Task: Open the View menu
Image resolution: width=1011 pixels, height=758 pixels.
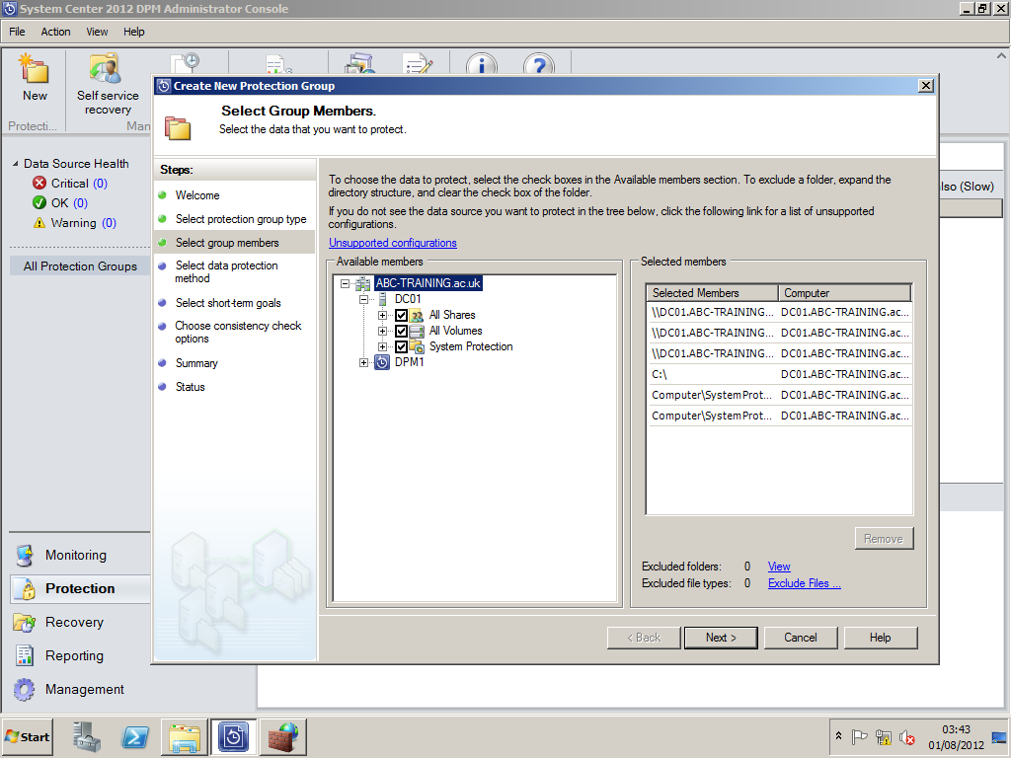Action: click(x=97, y=32)
